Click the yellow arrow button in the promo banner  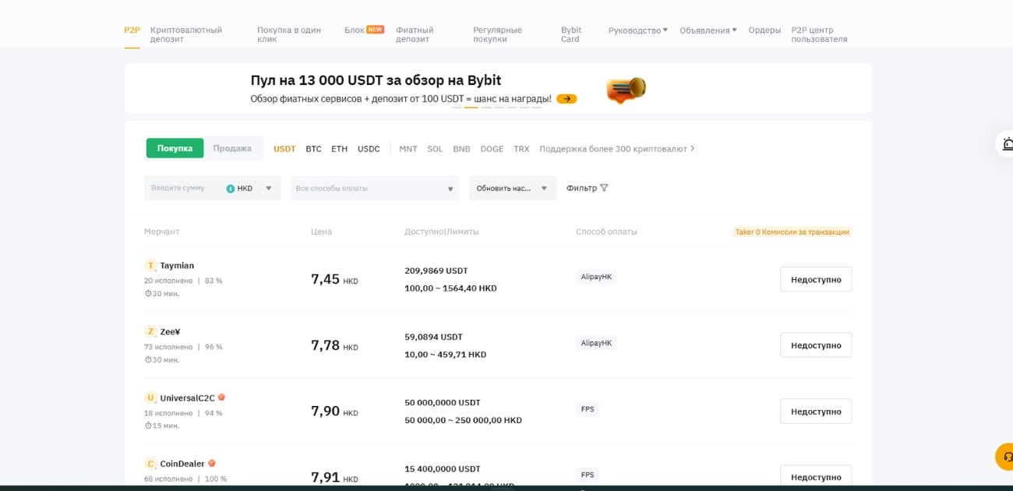(567, 99)
